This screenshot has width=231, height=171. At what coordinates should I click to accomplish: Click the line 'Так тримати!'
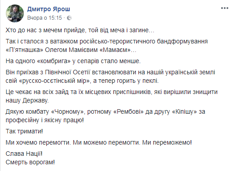24,131
